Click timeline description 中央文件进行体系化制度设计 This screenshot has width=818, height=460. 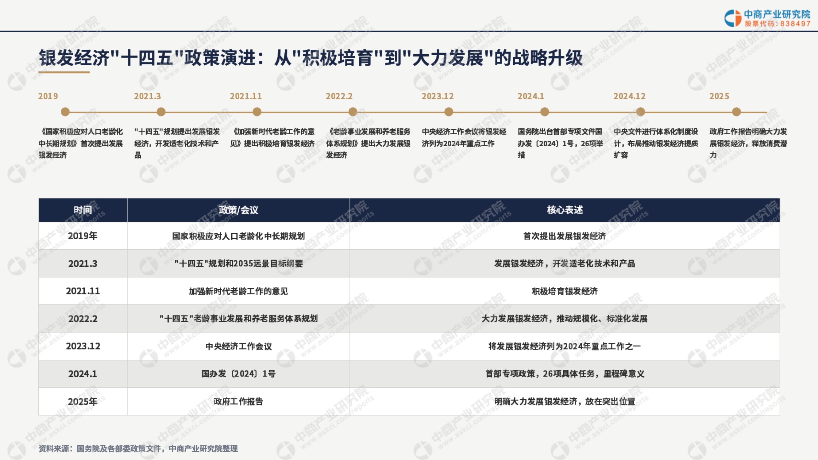pyautogui.click(x=656, y=143)
